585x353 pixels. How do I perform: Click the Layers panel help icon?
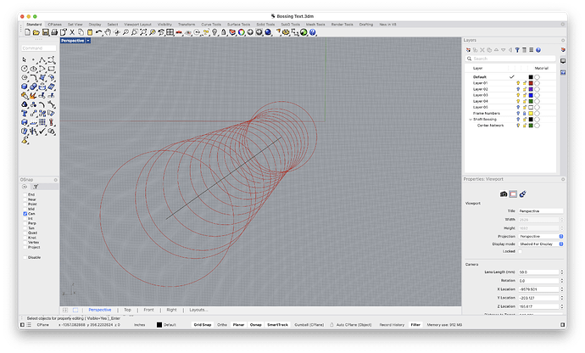point(538,50)
